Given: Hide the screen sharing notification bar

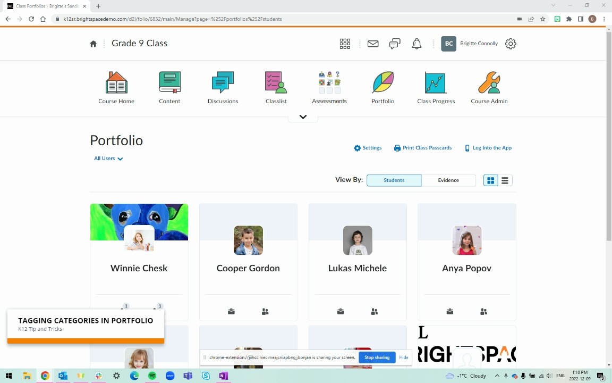Looking at the screenshot, I should (x=404, y=357).
